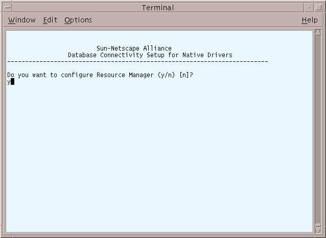Open the Window menu

coord(22,20)
